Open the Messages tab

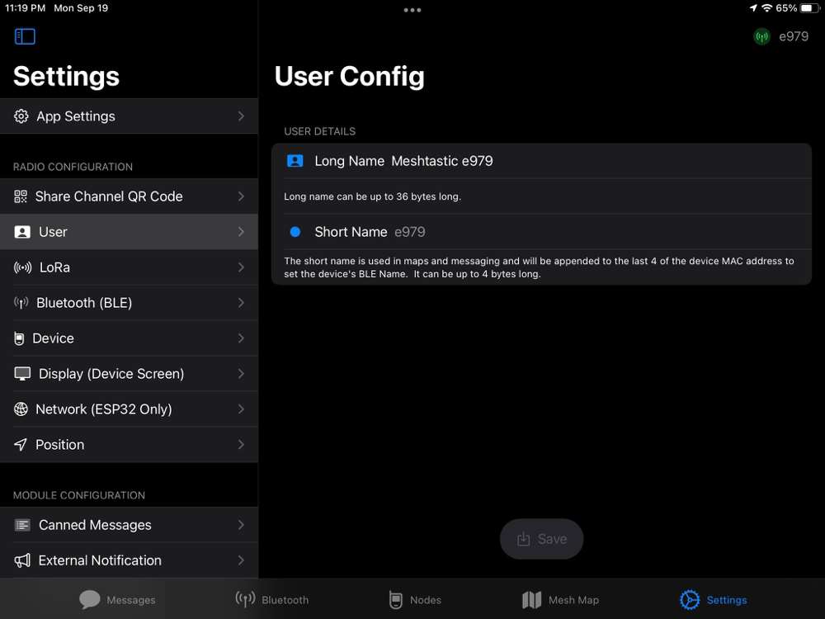[117, 599]
